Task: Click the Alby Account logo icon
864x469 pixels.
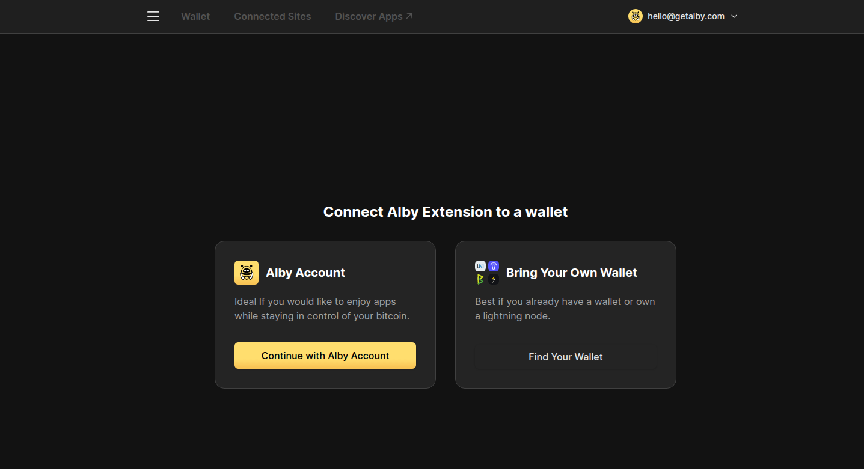Action: [247, 273]
